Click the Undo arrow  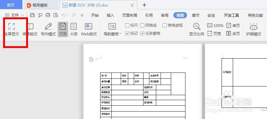(63, 15)
